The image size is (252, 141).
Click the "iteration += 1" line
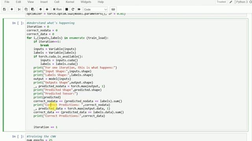pos(46,127)
